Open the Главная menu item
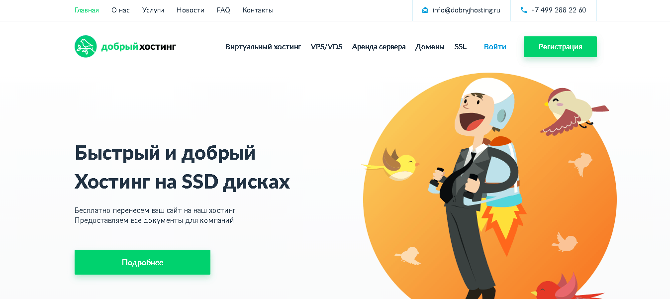Image resolution: width=670 pixels, height=299 pixels. click(87, 10)
